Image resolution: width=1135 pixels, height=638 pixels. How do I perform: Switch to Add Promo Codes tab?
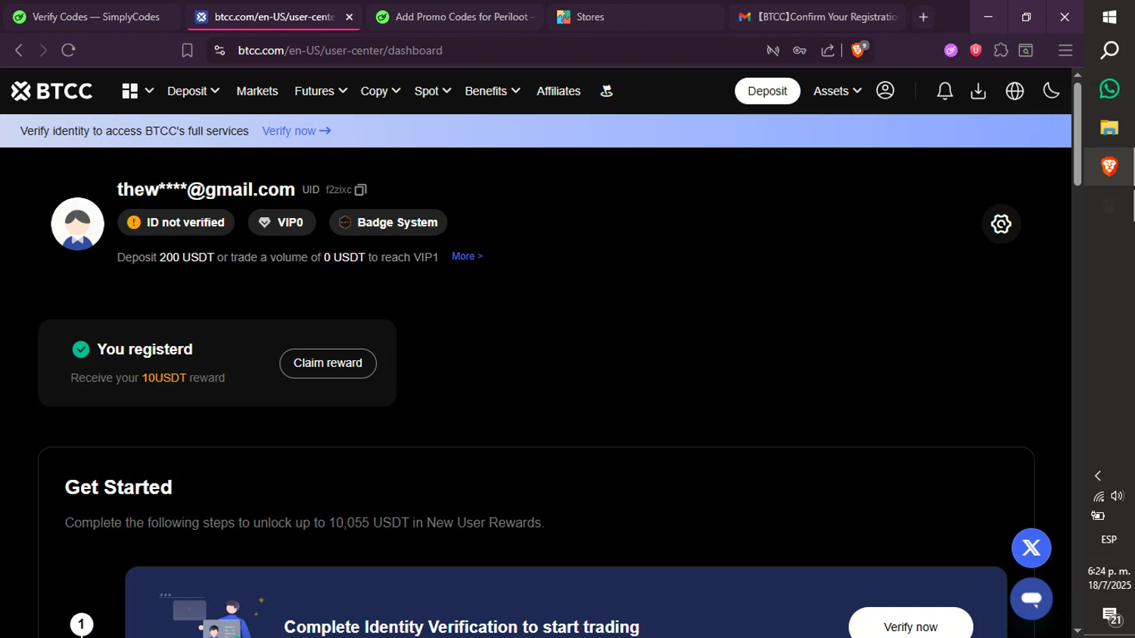[x=456, y=17]
